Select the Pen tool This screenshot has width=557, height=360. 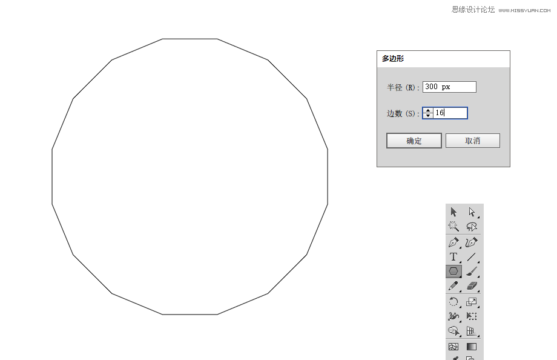(x=454, y=242)
